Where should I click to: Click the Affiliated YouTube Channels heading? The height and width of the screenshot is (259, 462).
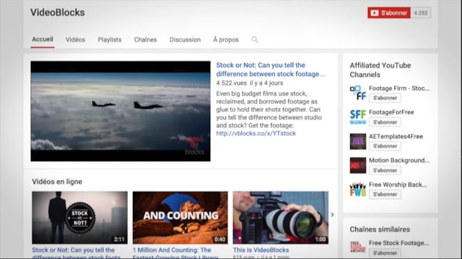click(x=380, y=70)
